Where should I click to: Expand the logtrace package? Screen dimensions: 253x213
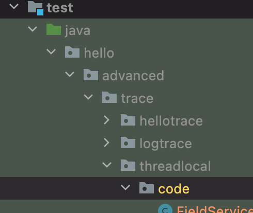[107, 143]
